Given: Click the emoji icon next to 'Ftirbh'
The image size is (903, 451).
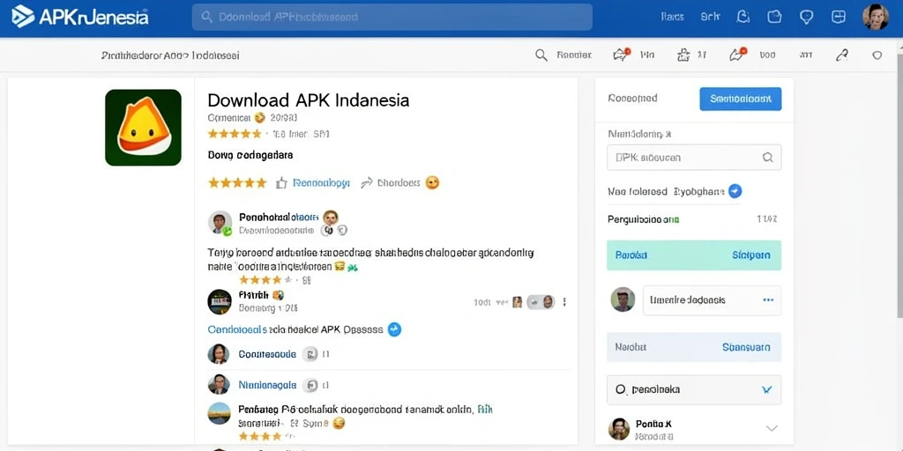Looking at the screenshot, I should click(278, 295).
